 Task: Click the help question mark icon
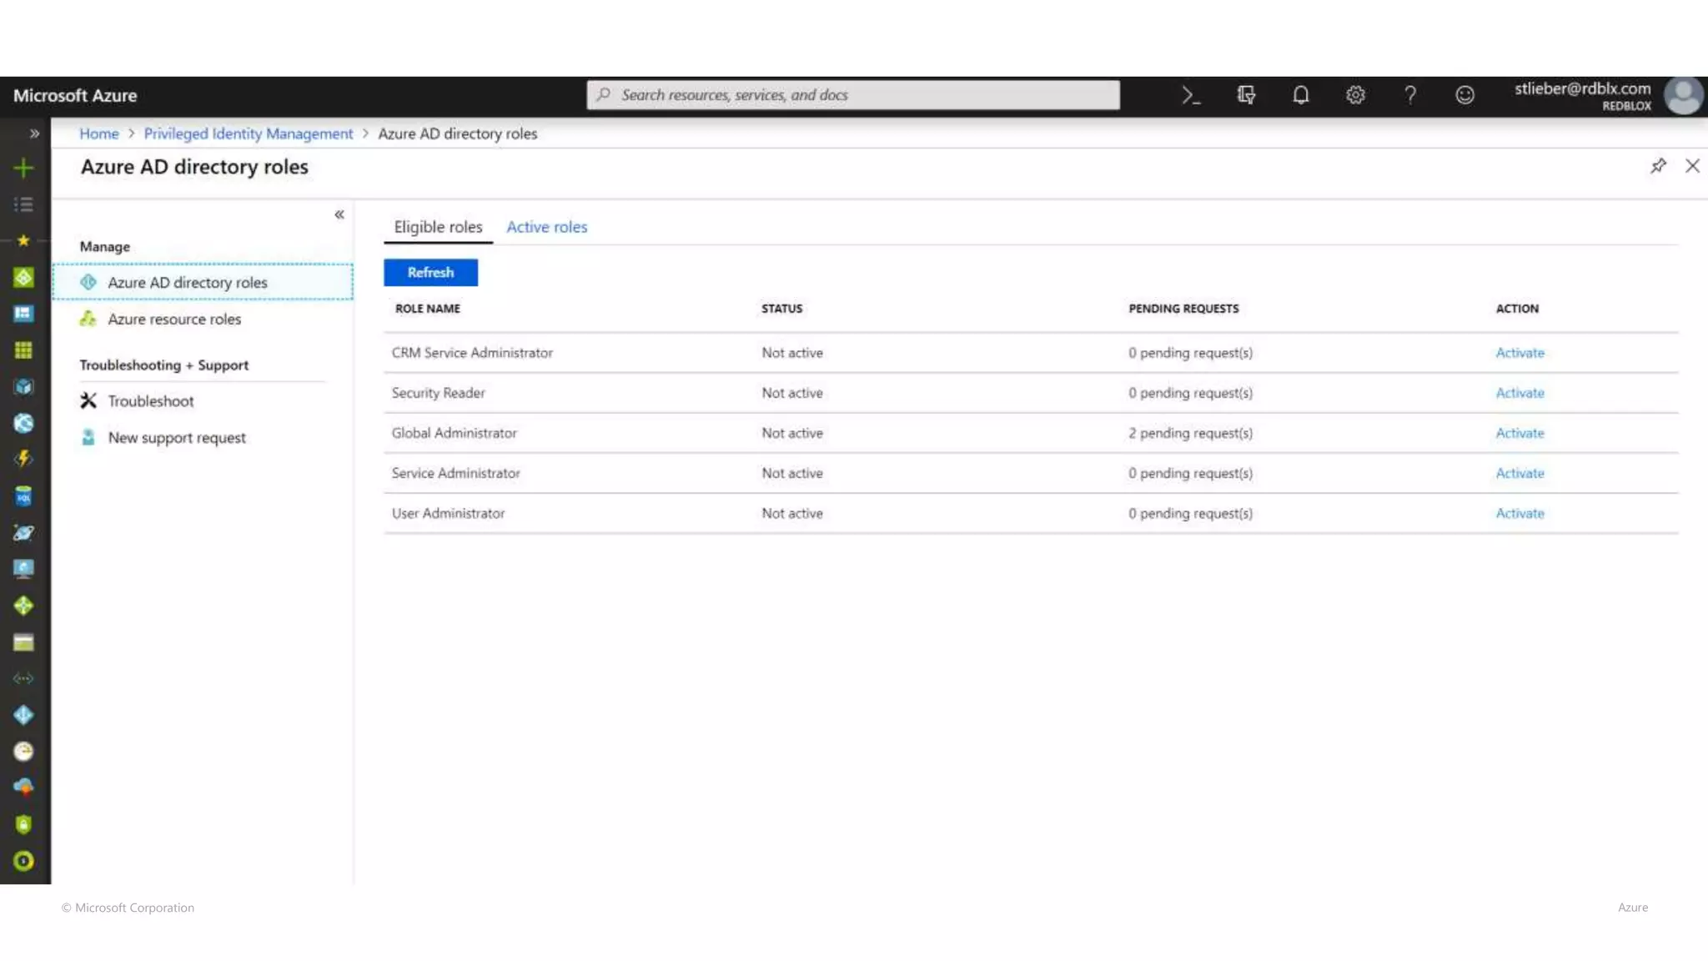click(1409, 95)
